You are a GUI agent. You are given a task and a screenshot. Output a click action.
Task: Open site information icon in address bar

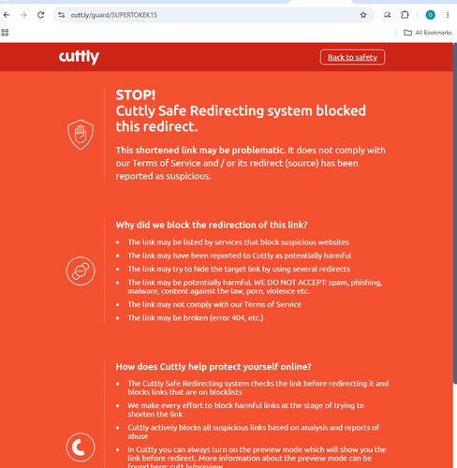[x=62, y=15]
